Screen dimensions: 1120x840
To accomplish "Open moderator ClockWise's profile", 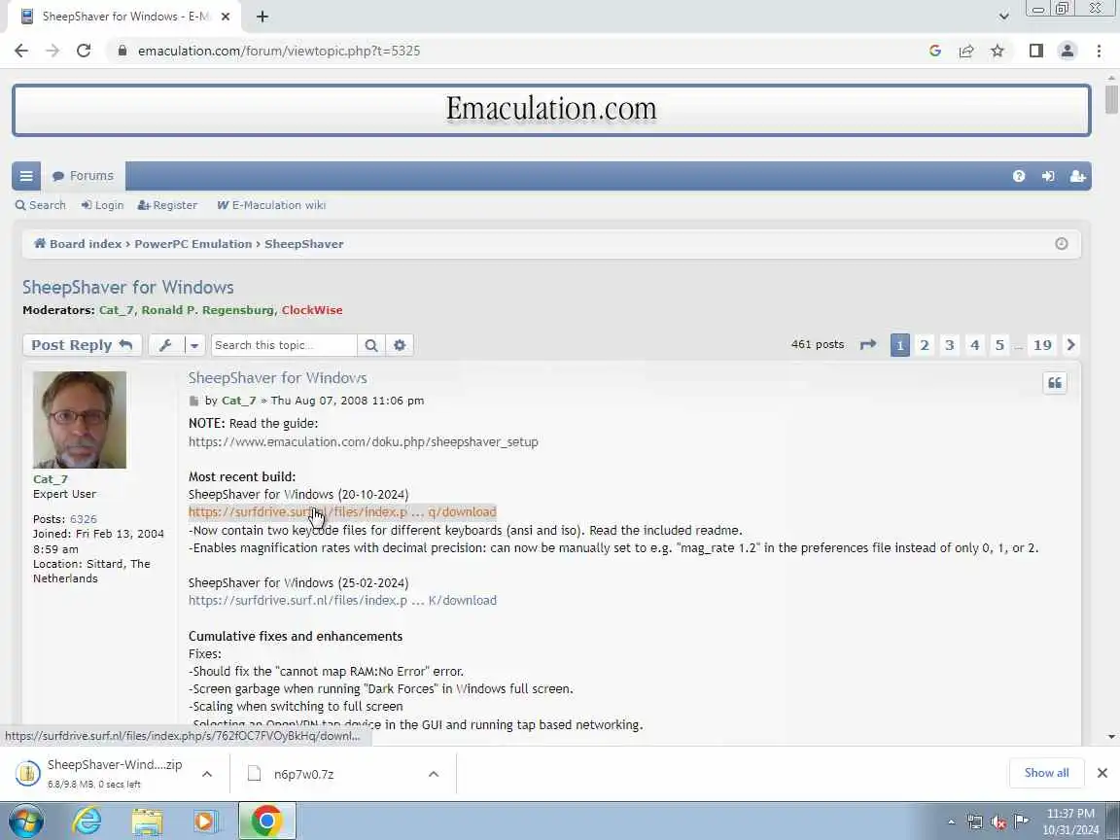I will coord(312,310).
